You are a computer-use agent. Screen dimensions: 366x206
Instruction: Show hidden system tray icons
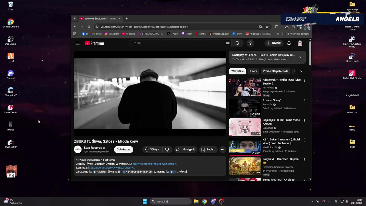(x=312, y=201)
